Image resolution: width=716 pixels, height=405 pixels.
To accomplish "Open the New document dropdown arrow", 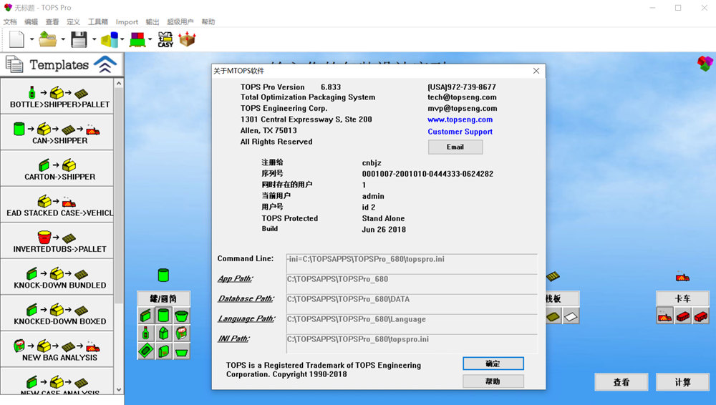I will (x=32, y=40).
